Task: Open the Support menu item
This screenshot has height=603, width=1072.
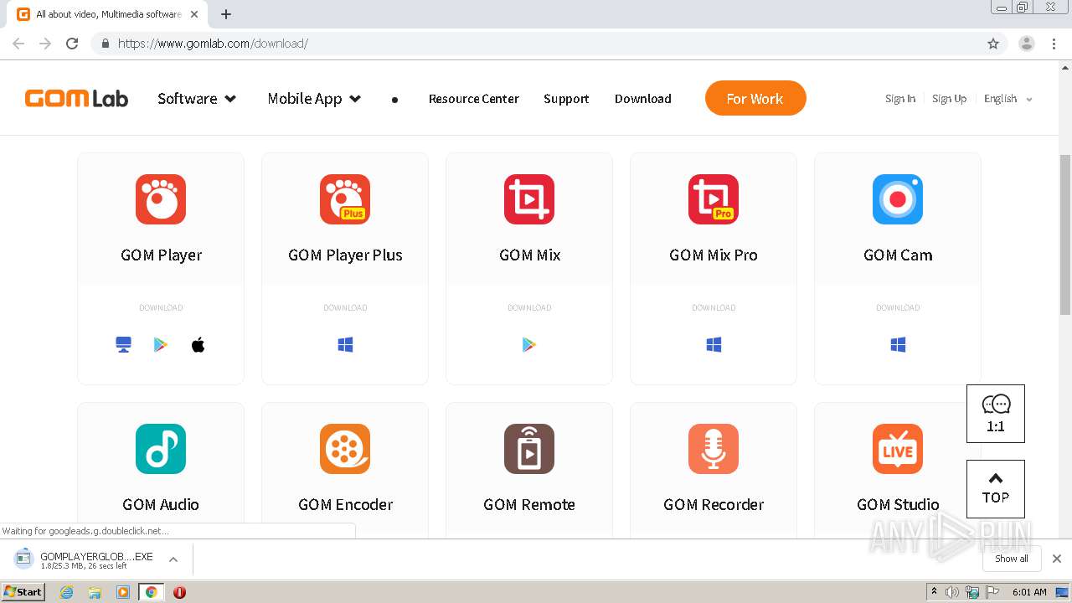Action: [x=566, y=99]
